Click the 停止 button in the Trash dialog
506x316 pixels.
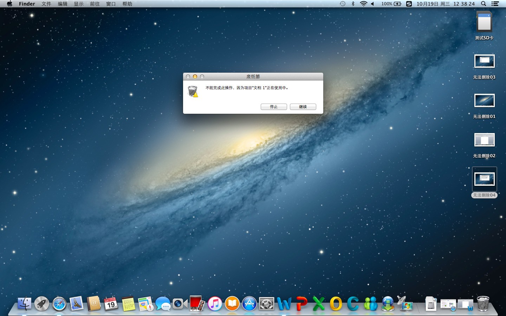pos(274,107)
